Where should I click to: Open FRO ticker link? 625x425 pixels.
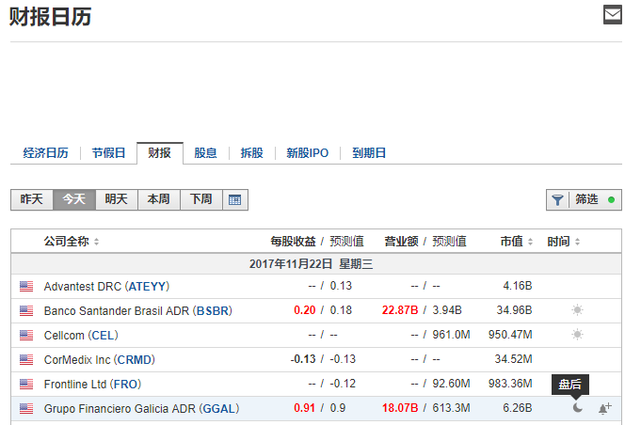pos(125,384)
